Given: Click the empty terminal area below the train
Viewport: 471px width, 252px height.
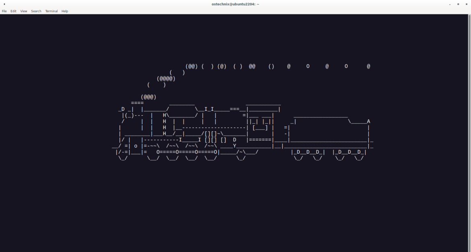Looking at the screenshot, I should tap(235, 201).
